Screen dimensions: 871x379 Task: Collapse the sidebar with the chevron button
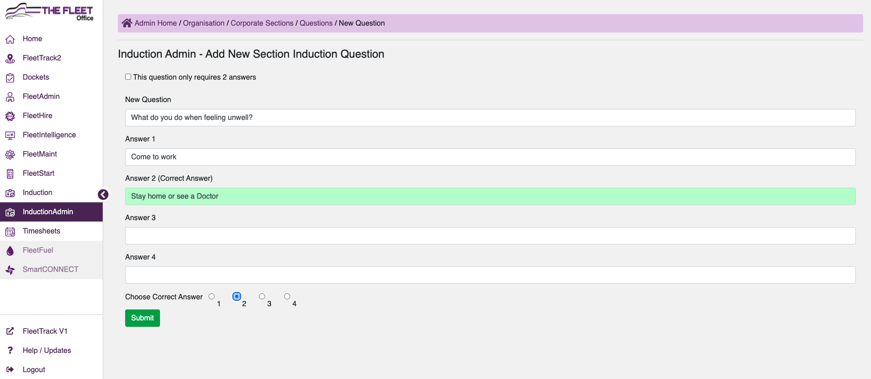103,195
